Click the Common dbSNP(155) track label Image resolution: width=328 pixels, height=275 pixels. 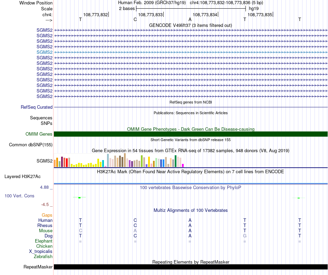tap(31, 145)
